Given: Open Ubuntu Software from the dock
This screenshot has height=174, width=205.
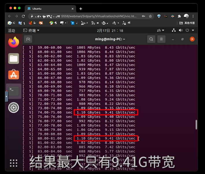Looking at the screenshot, I should click(14, 75).
